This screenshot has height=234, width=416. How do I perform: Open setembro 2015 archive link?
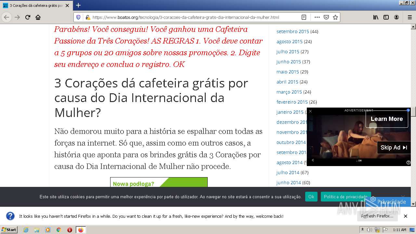click(x=292, y=32)
